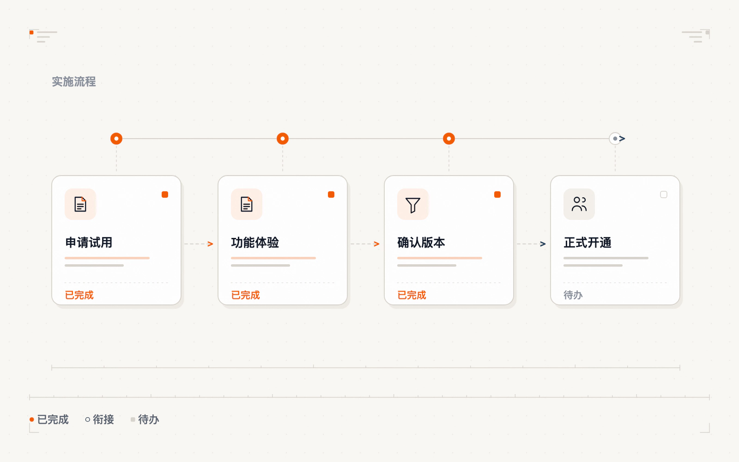
Task: Select the timeline node above 功能体验
Action: click(283, 139)
